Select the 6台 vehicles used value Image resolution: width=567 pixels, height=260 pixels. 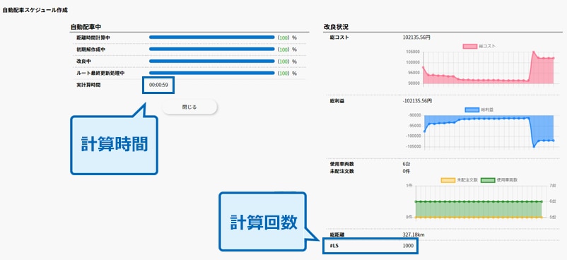click(406, 164)
